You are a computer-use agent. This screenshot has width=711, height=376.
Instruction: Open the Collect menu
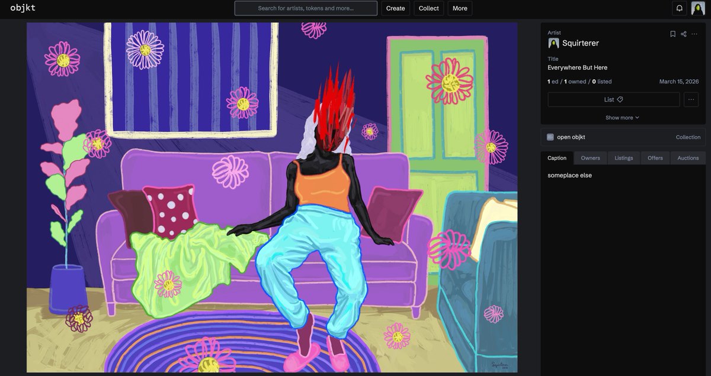[429, 8]
